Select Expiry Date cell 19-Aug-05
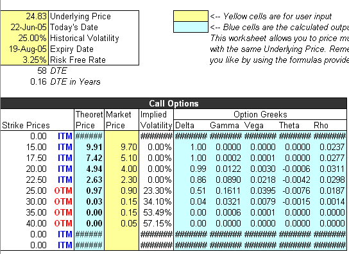Viewport: 349px width, 254px height. (x=24, y=49)
